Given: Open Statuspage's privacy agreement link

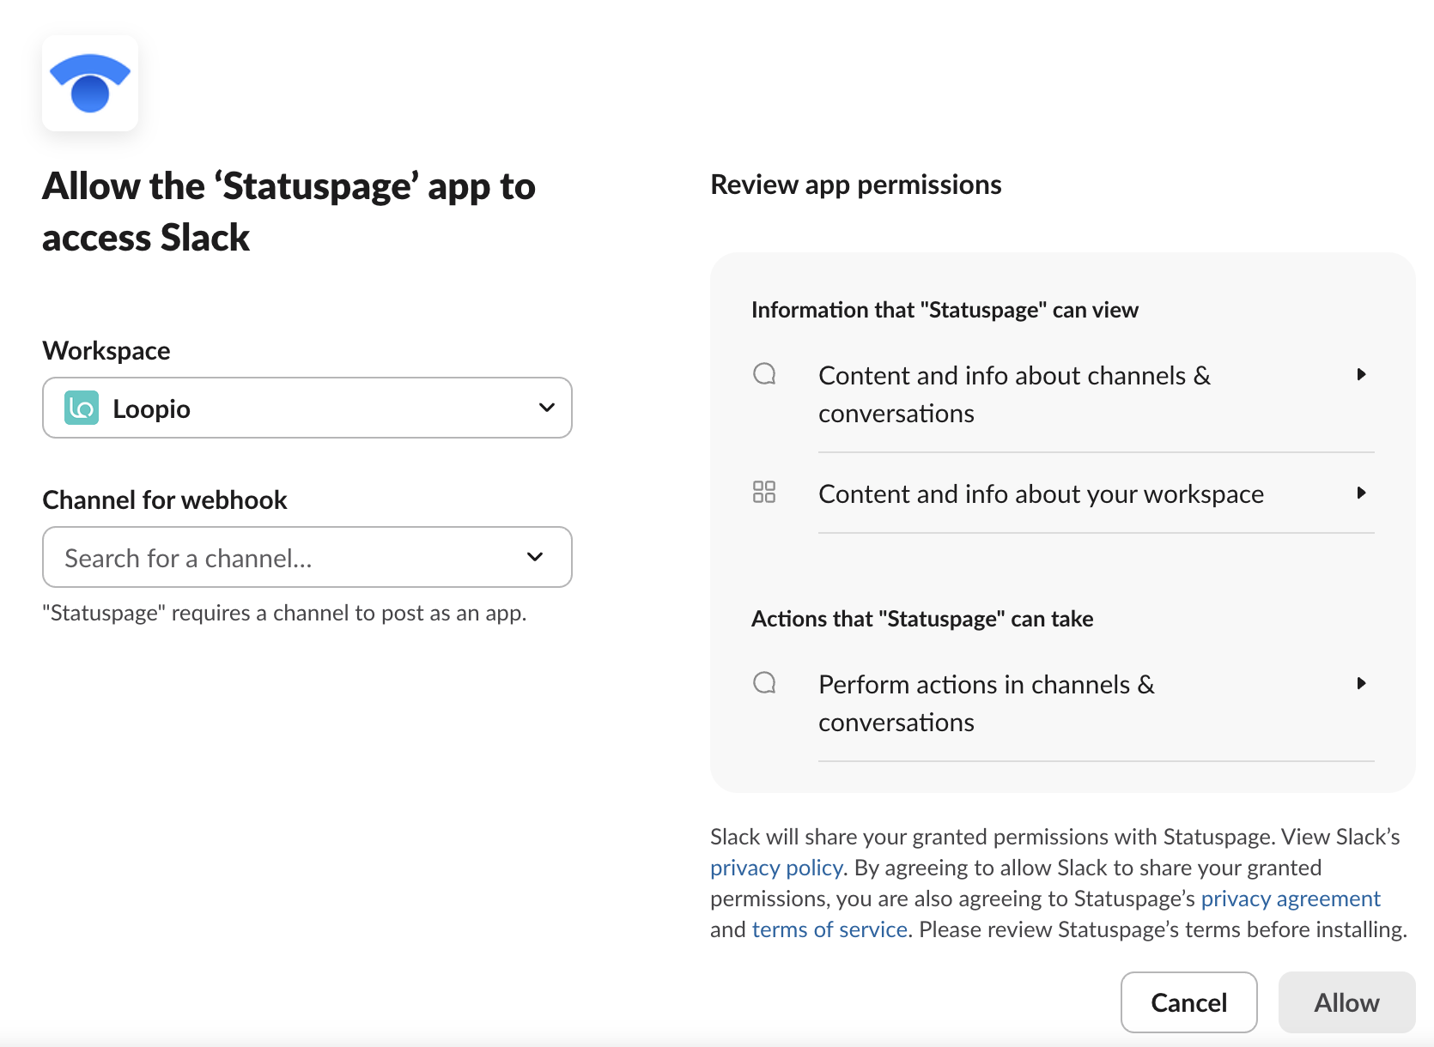Looking at the screenshot, I should point(1291,899).
